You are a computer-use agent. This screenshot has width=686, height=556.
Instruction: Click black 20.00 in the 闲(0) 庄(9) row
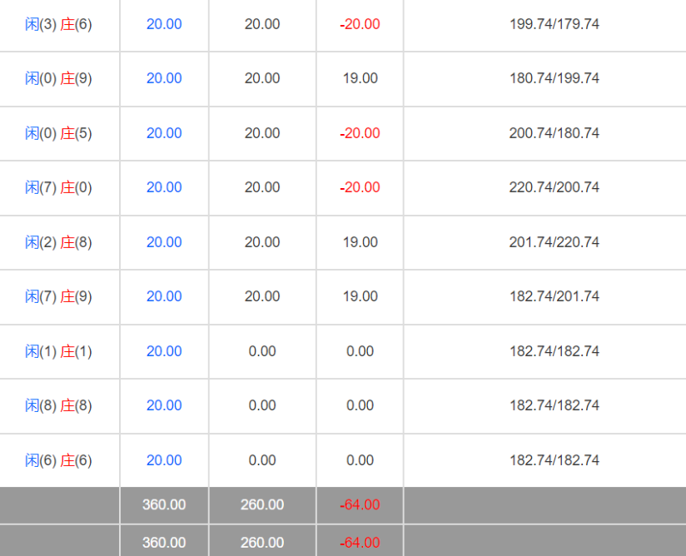tap(262, 78)
